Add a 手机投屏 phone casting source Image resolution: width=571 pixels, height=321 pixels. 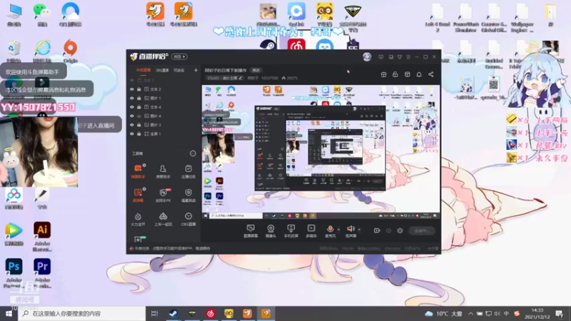(x=291, y=230)
